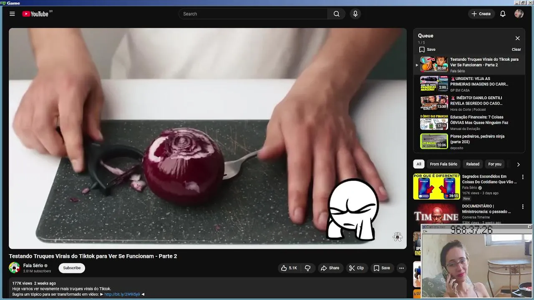The image size is (534, 300).
Task: Share the video
Action: pyautogui.click(x=330, y=268)
